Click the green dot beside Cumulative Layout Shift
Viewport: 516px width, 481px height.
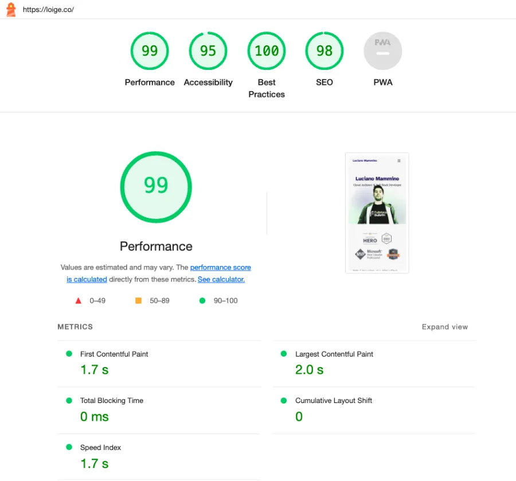coord(286,400)
